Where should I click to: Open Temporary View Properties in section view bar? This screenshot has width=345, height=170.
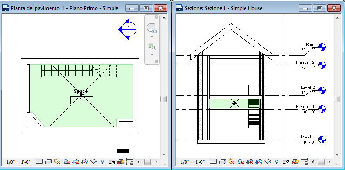pyautogui.click(x=286, y=162)
